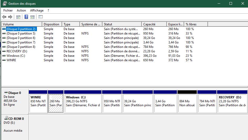Click the 396,23 Go capacity cell
Screen dimensions: 248x140
click(150, 56)
